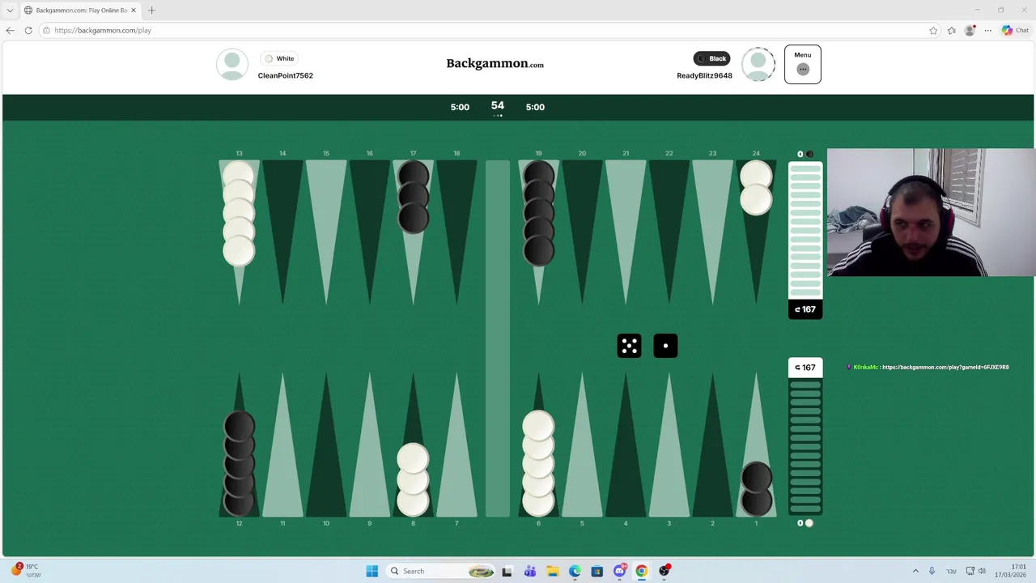Viewport: 1036px width, 583px height.
Task: Open a new browser tab
Action: point(151,11)
